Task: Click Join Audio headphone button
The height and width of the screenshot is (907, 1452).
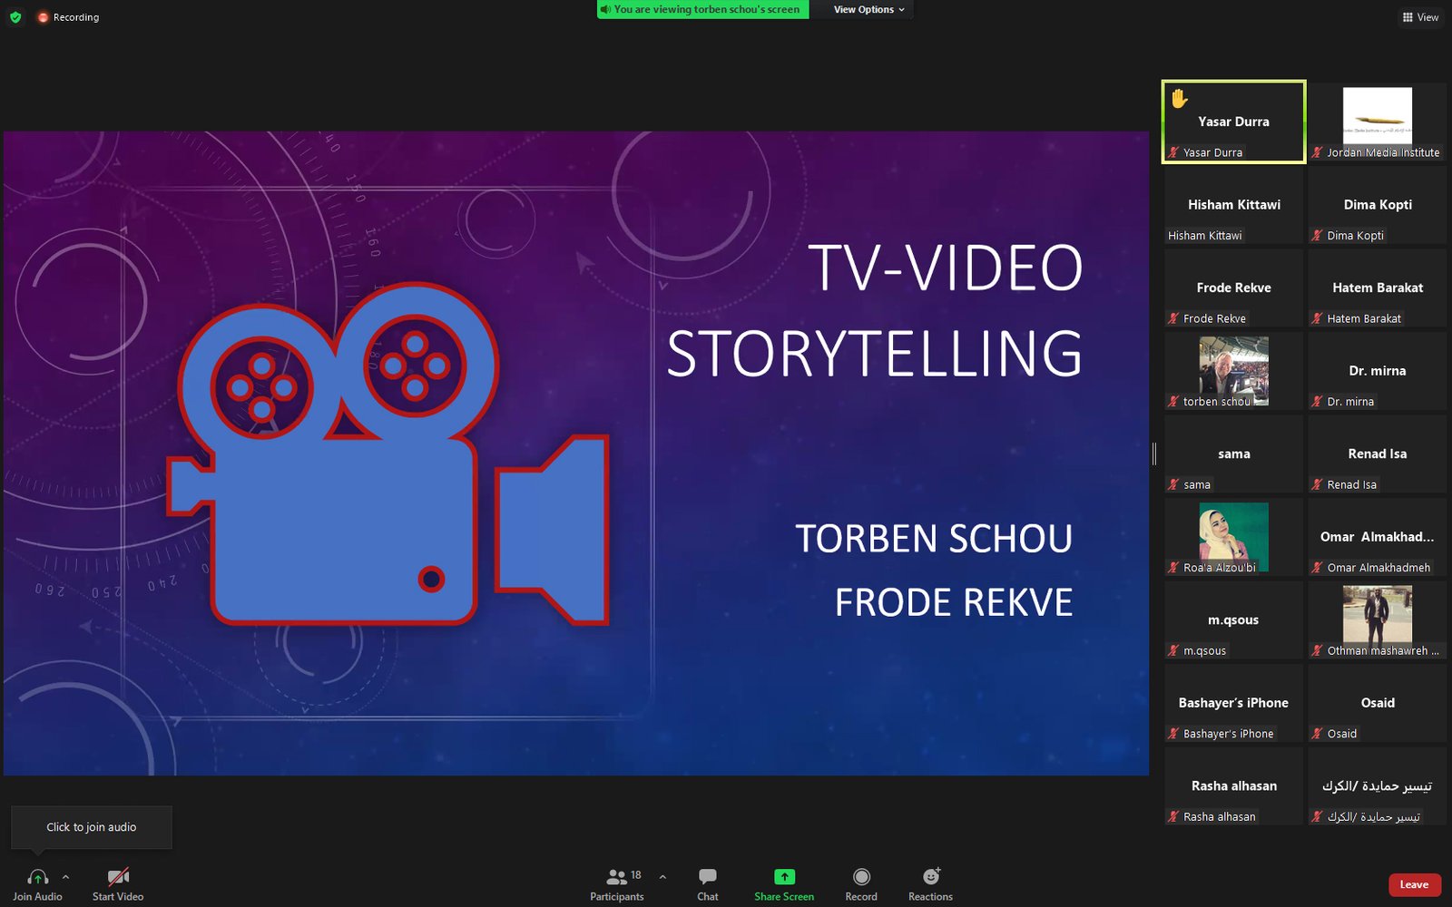Action: tap(37, 877)
